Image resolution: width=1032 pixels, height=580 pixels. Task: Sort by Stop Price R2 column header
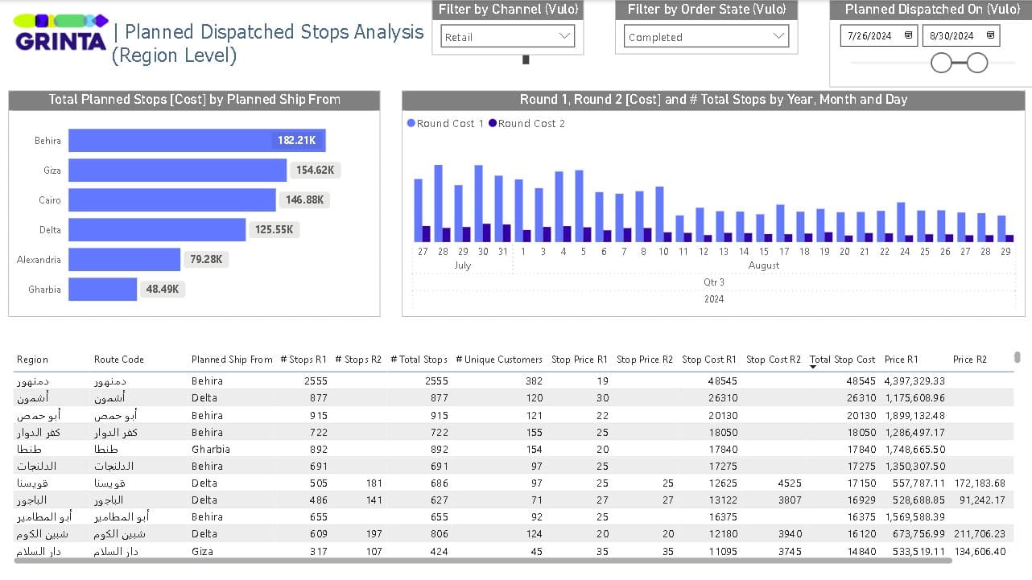click(x=645, y=360)
